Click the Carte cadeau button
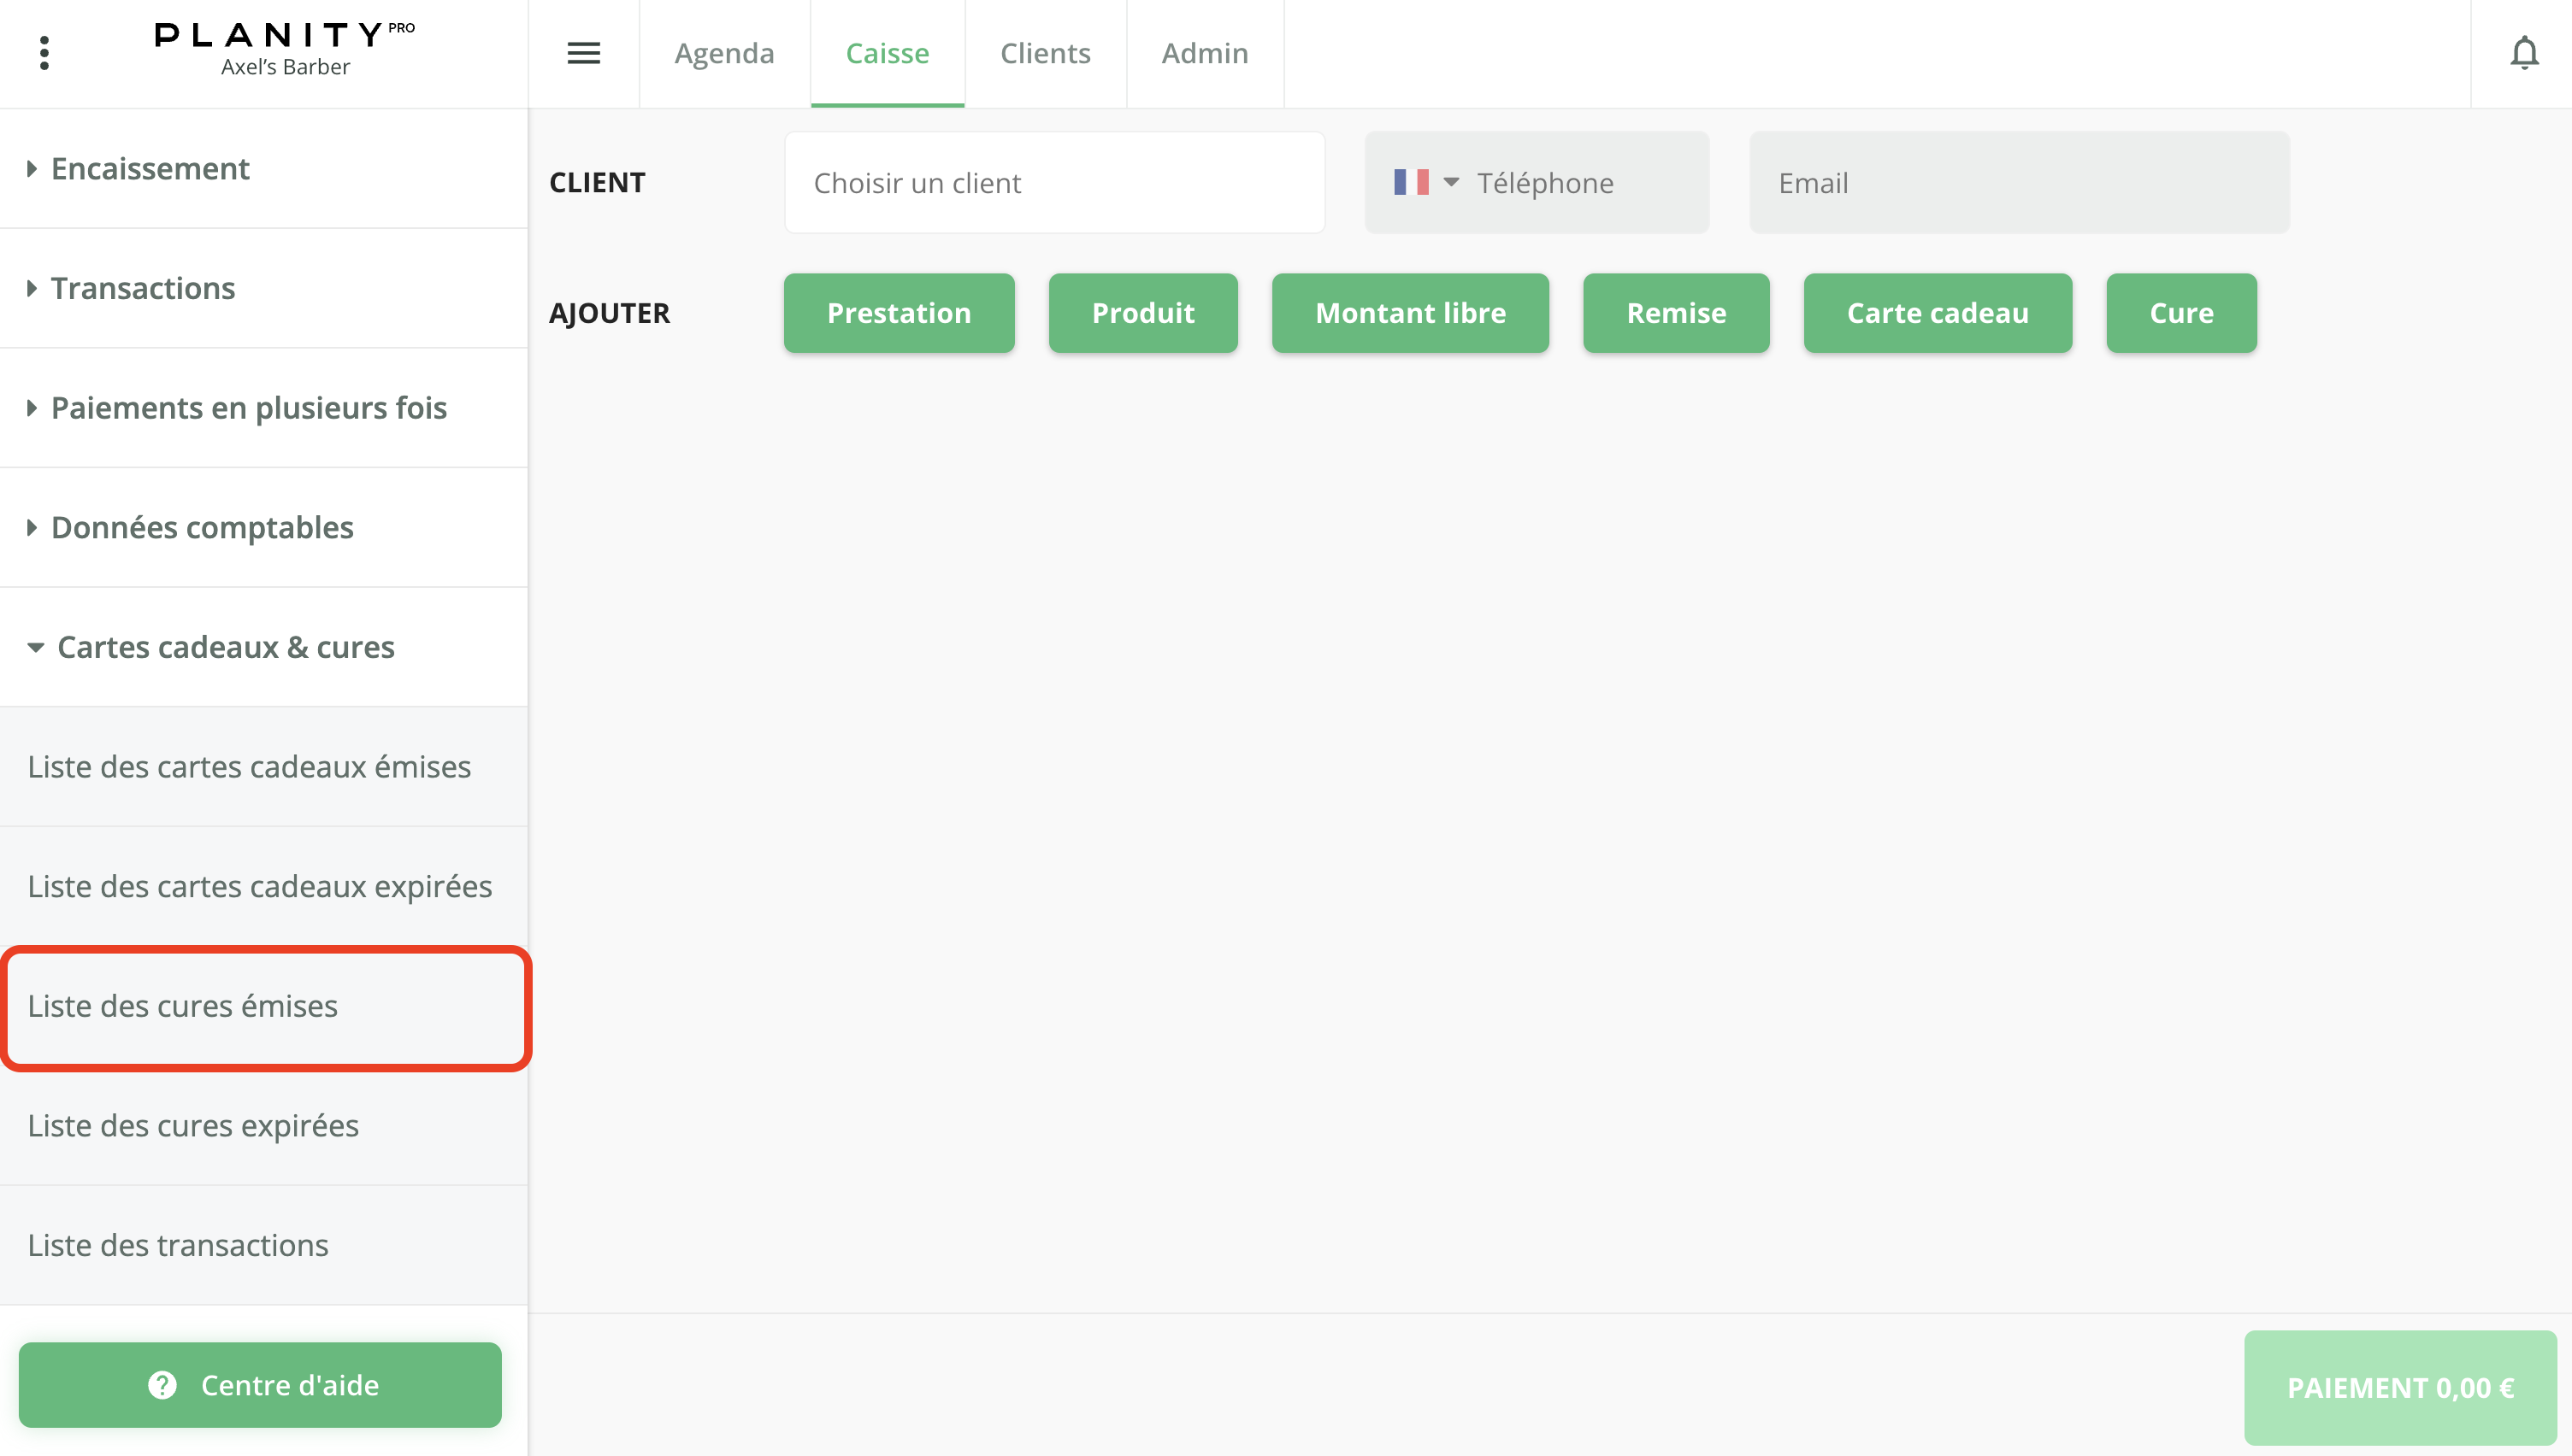Viewport: 2572px width, 1456px height. 1937,313
